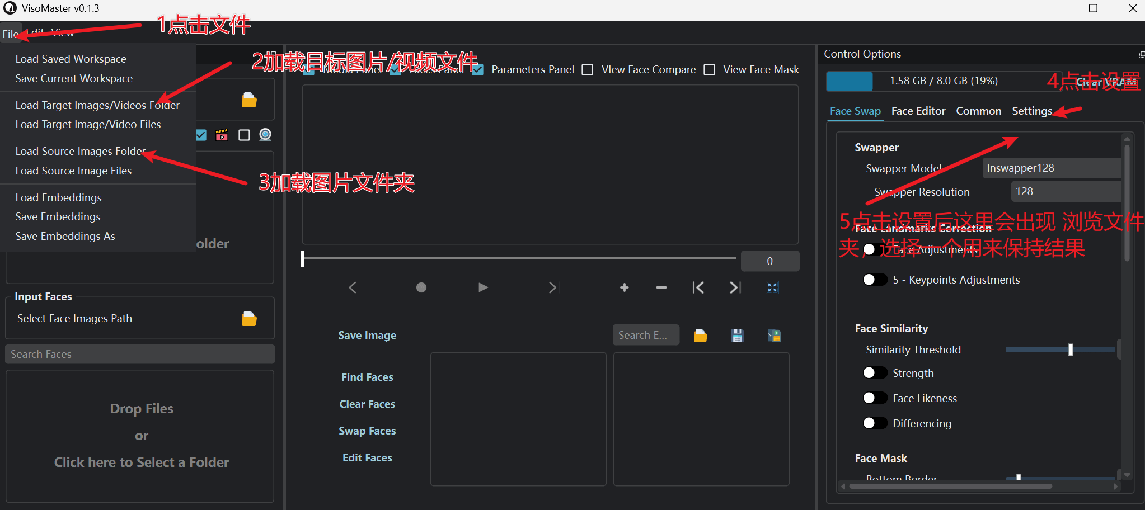Toggle 5 - Keypoints Adjustments switch
Viewport: 1145px width, 510px height.
[875, 280]
